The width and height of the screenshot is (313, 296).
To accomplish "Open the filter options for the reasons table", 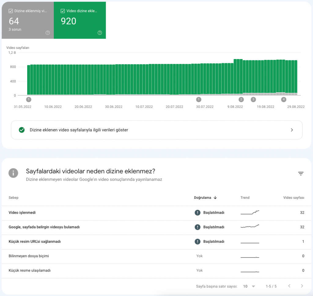I will coord(301,173).
